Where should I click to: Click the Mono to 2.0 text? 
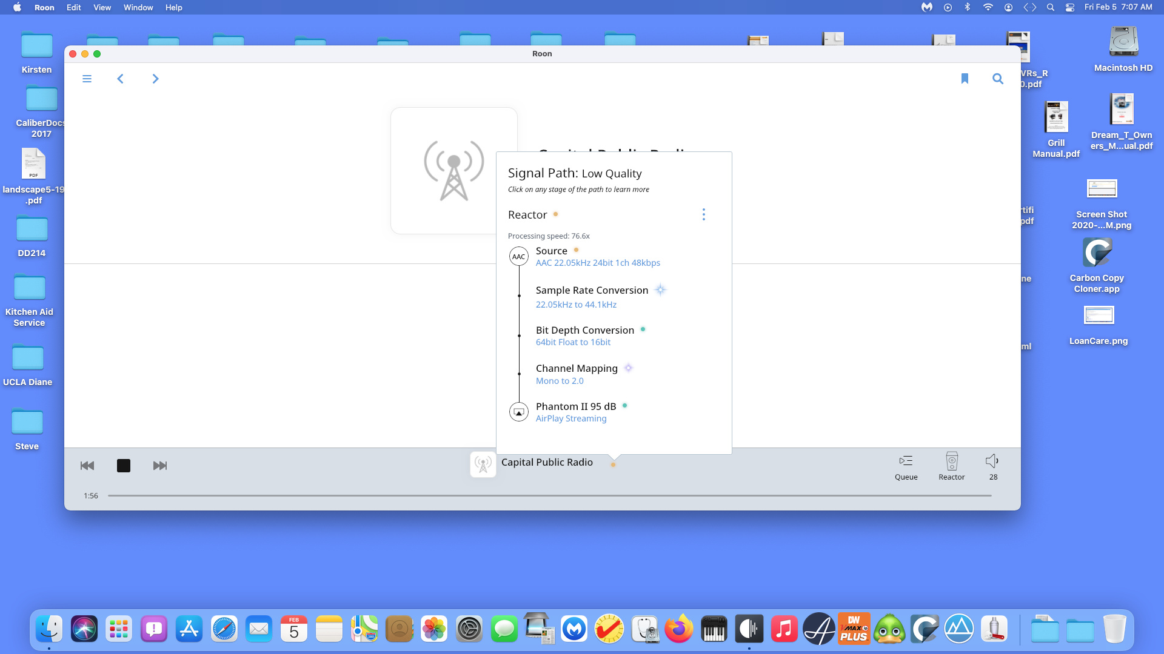coord(560,381)
